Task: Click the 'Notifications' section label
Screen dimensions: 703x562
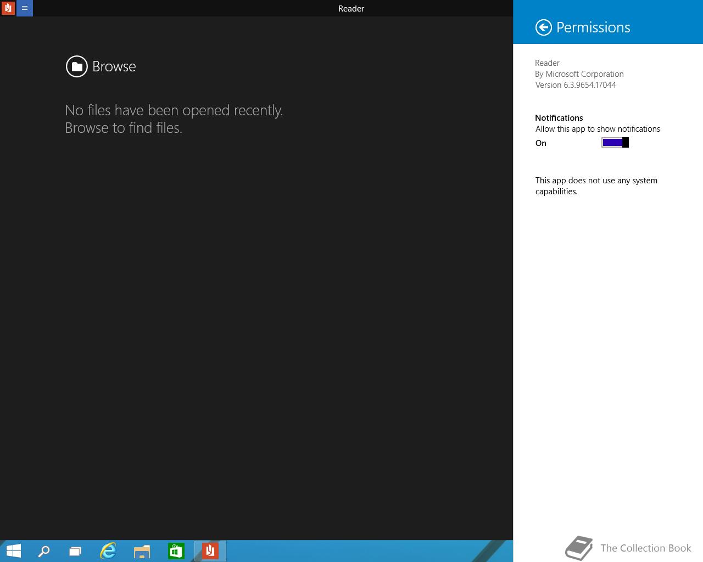Action: (559, 118)
